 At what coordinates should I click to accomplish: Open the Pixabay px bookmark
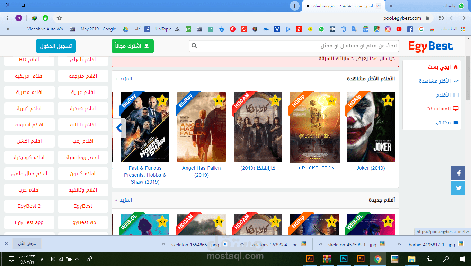(x=188, y=29)
